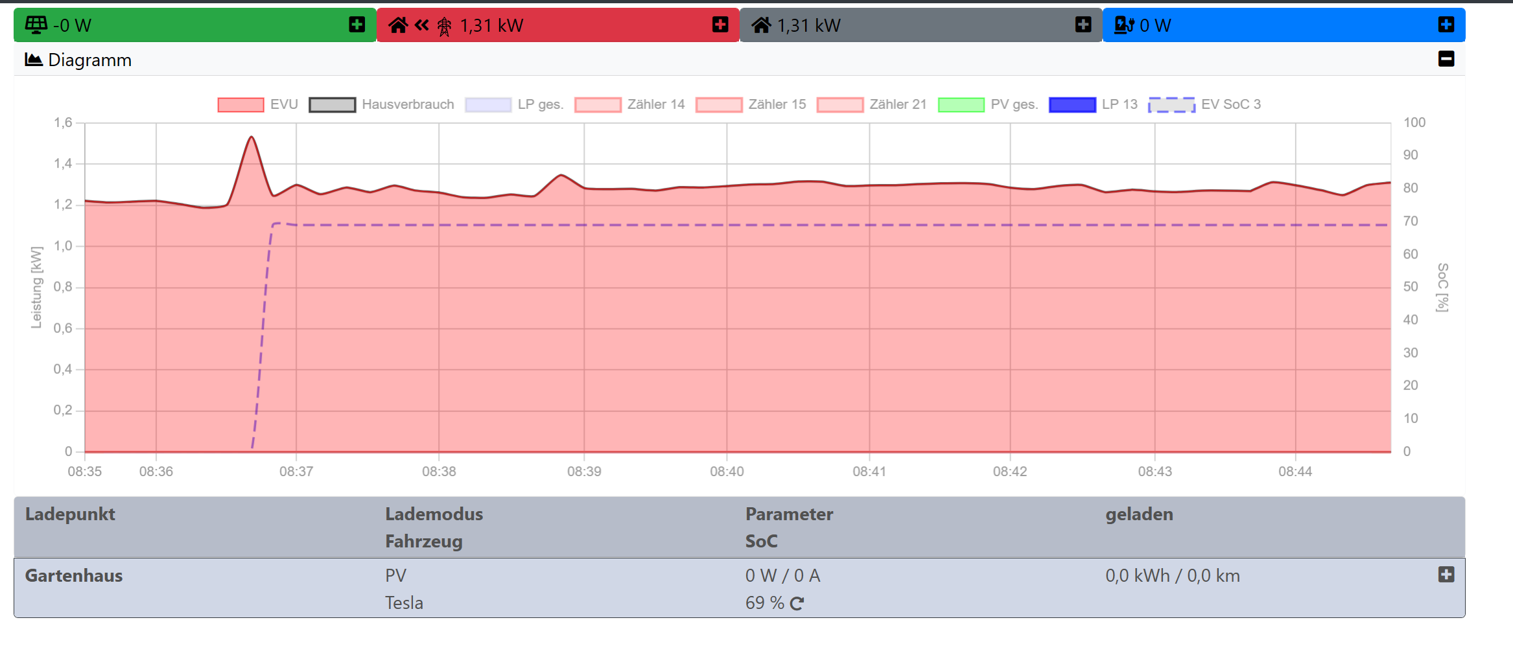The image size is (1513, 653).
Task: Expand the green PV power panel
Action: point(357,25)
